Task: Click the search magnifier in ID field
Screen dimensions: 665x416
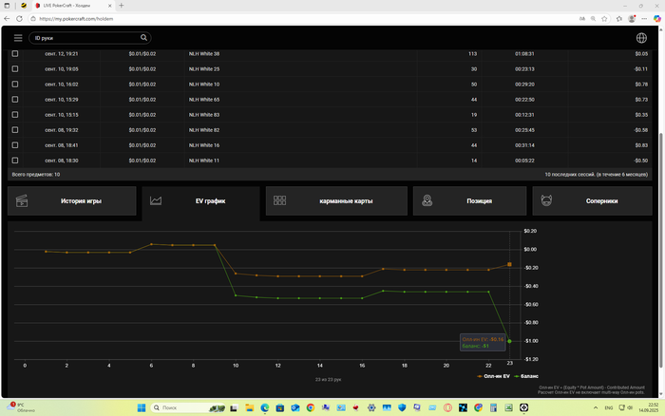Action: [143, 38]
